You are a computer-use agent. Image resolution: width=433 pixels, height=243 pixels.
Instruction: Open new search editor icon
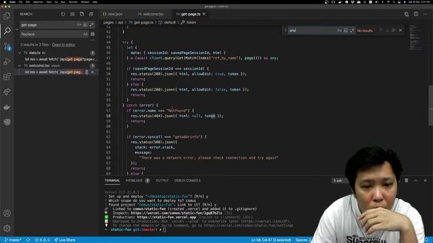coord(82,14)
